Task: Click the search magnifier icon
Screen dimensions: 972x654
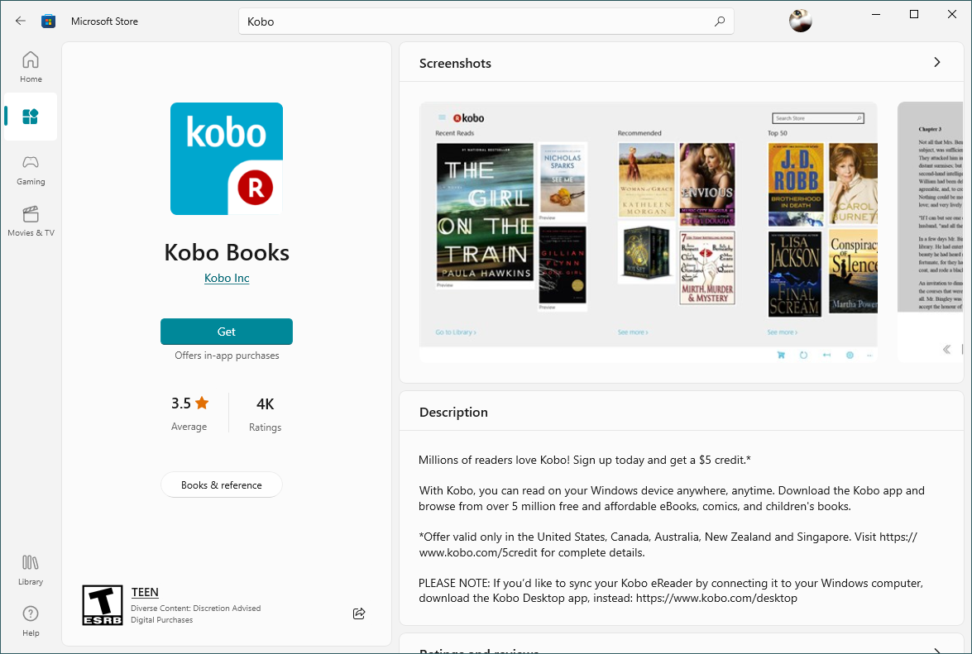Action: (719, 21)
